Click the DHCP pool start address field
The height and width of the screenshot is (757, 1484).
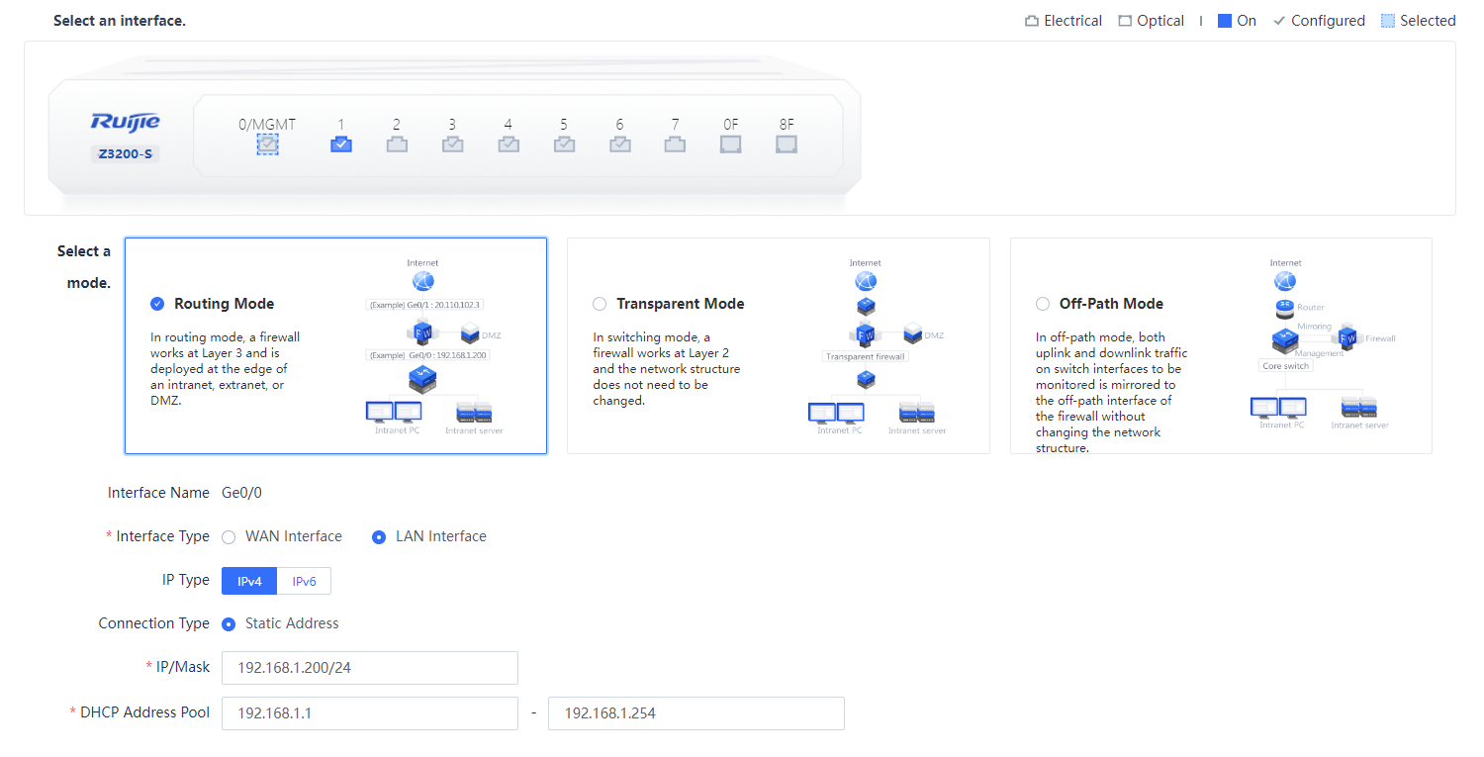pyautogui.click(x=370, y=713)
